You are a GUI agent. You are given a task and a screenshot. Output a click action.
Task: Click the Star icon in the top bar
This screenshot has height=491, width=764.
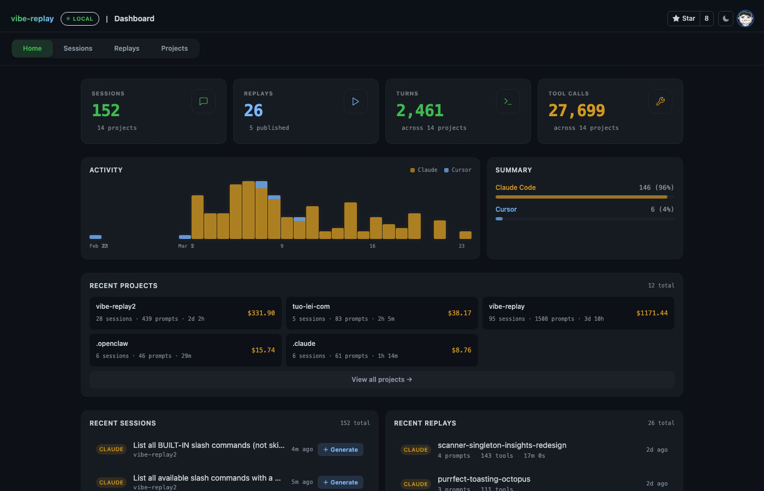(x=676, y=18)
